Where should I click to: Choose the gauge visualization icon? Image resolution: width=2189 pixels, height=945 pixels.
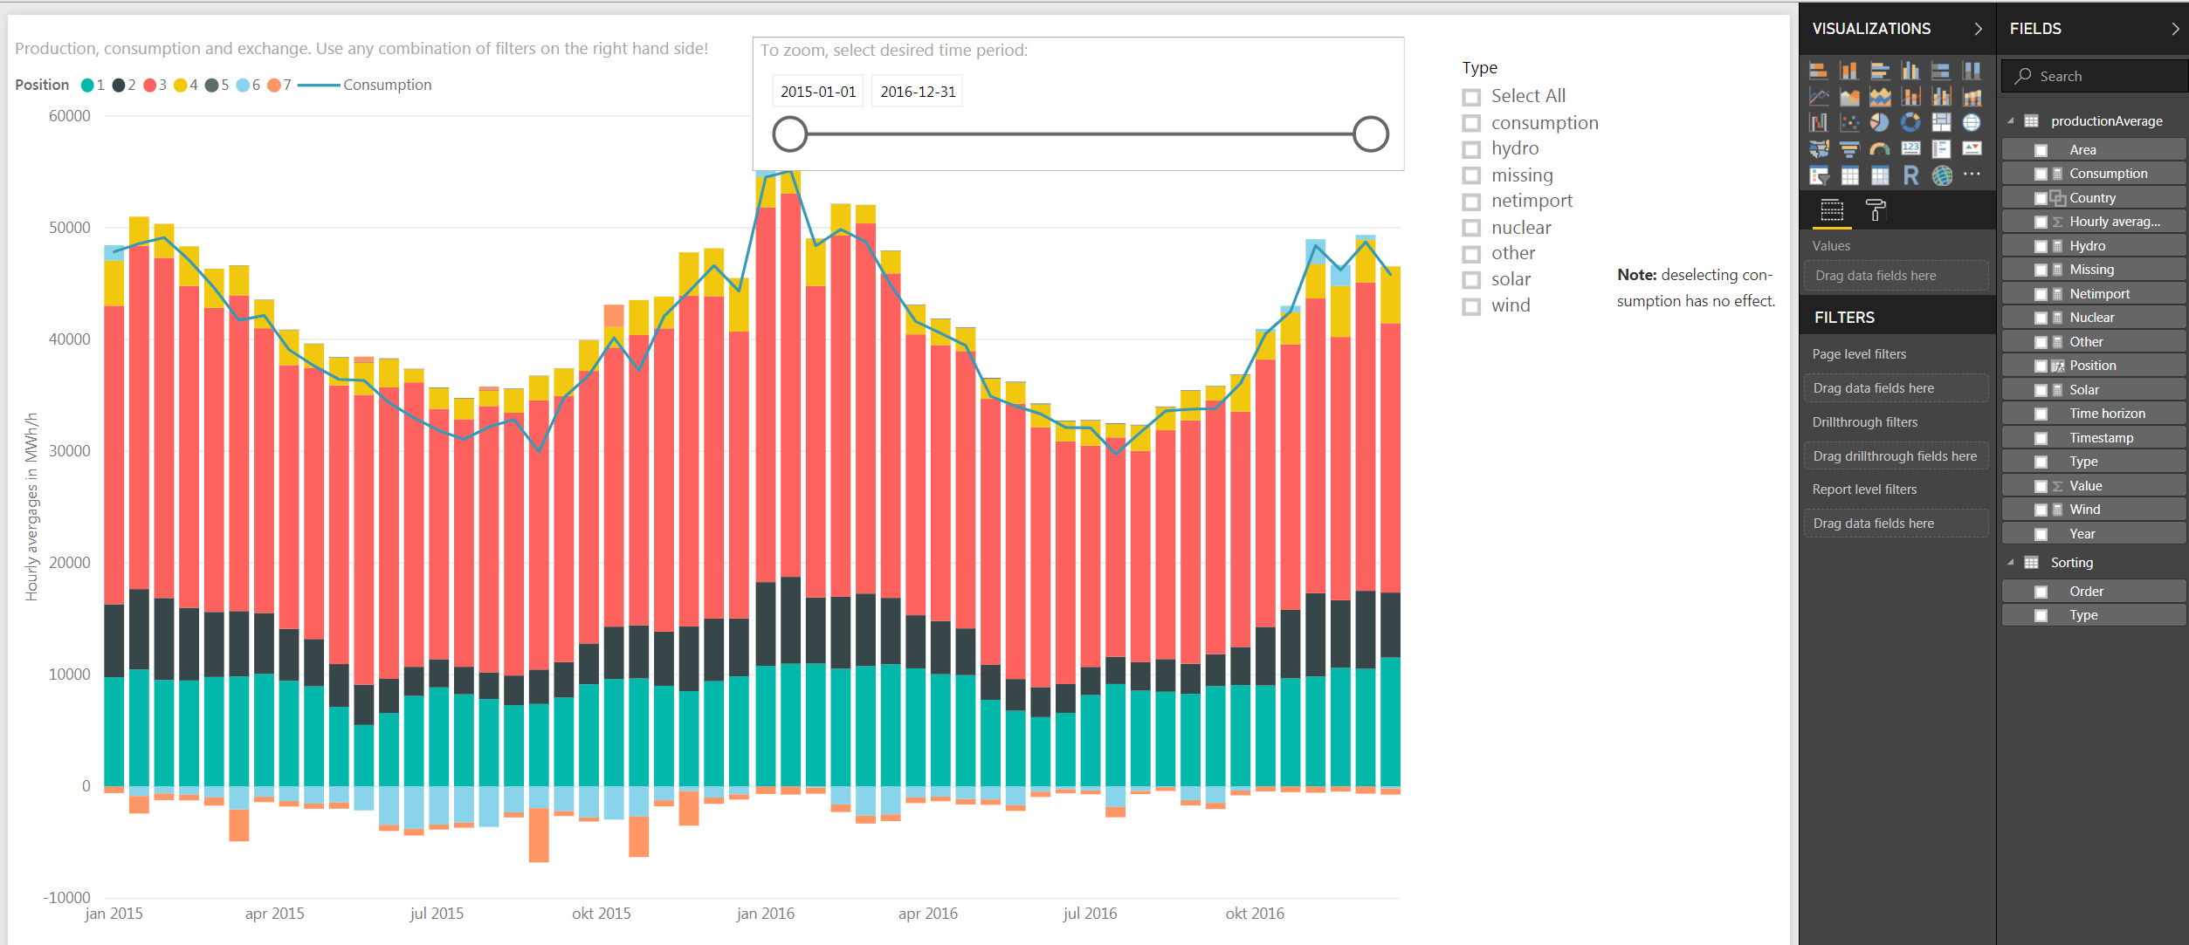point(1880,149)
